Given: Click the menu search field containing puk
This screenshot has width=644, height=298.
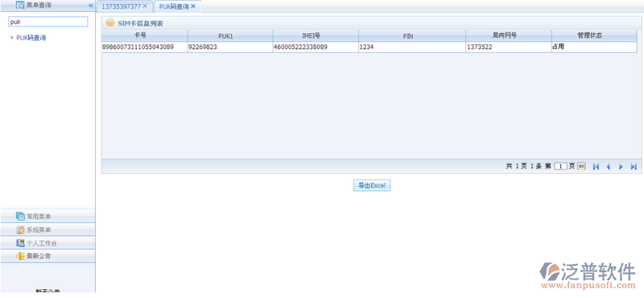Looking at the screenshot, I should point(48,22).
